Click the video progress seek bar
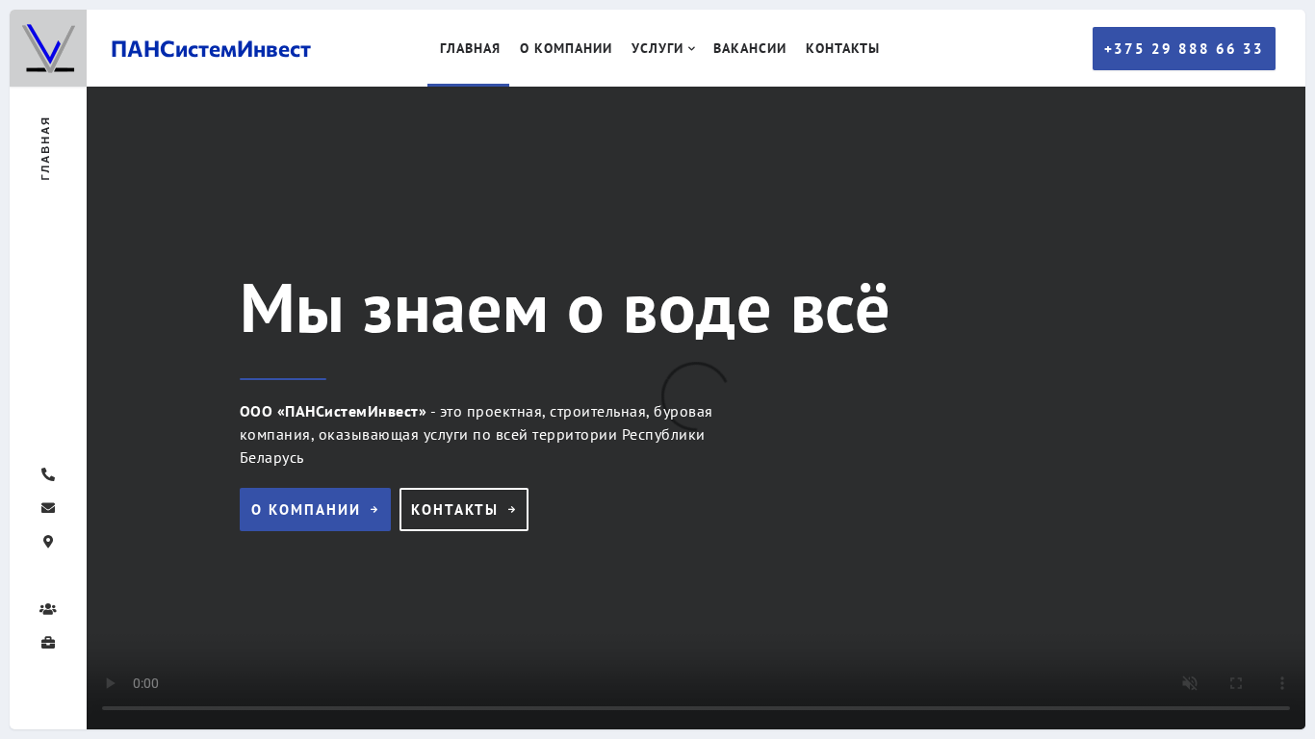Screen dimensions: 1315x739 pos(696,708)
